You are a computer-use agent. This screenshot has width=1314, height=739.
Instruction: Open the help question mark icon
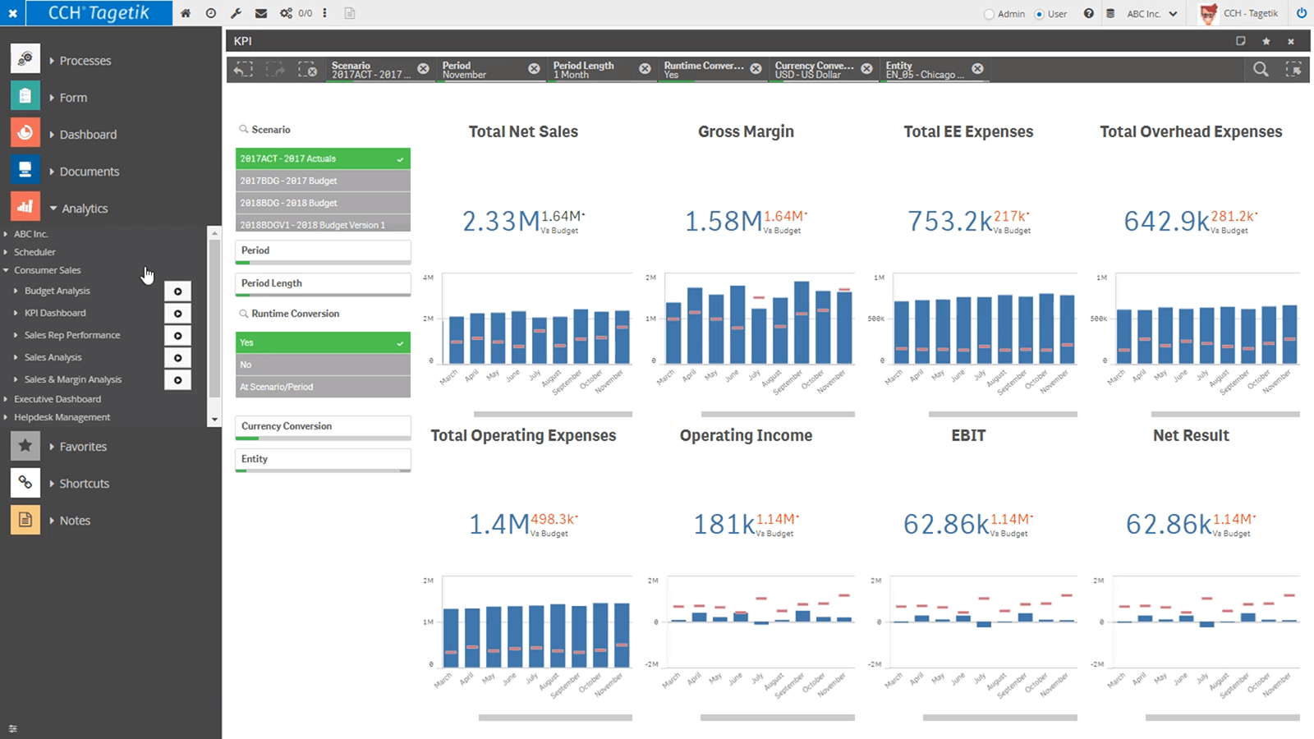pos(1088,13)
